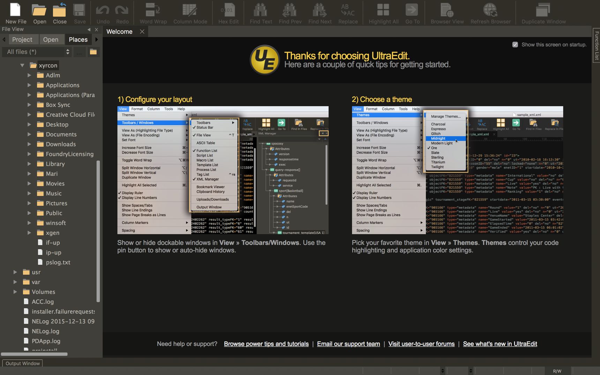This screenshot has height=375, width=600.
Task: Expand the Desktop folder
Action: click(x=29, y=125)
